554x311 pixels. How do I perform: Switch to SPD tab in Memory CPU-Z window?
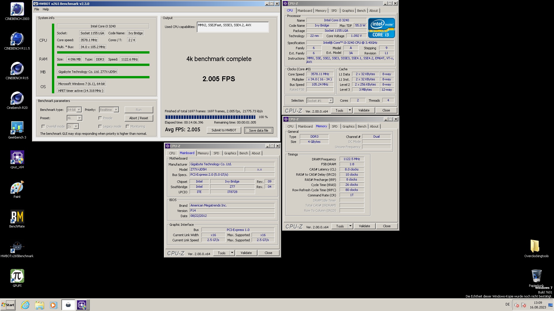[x=334, y=126]
